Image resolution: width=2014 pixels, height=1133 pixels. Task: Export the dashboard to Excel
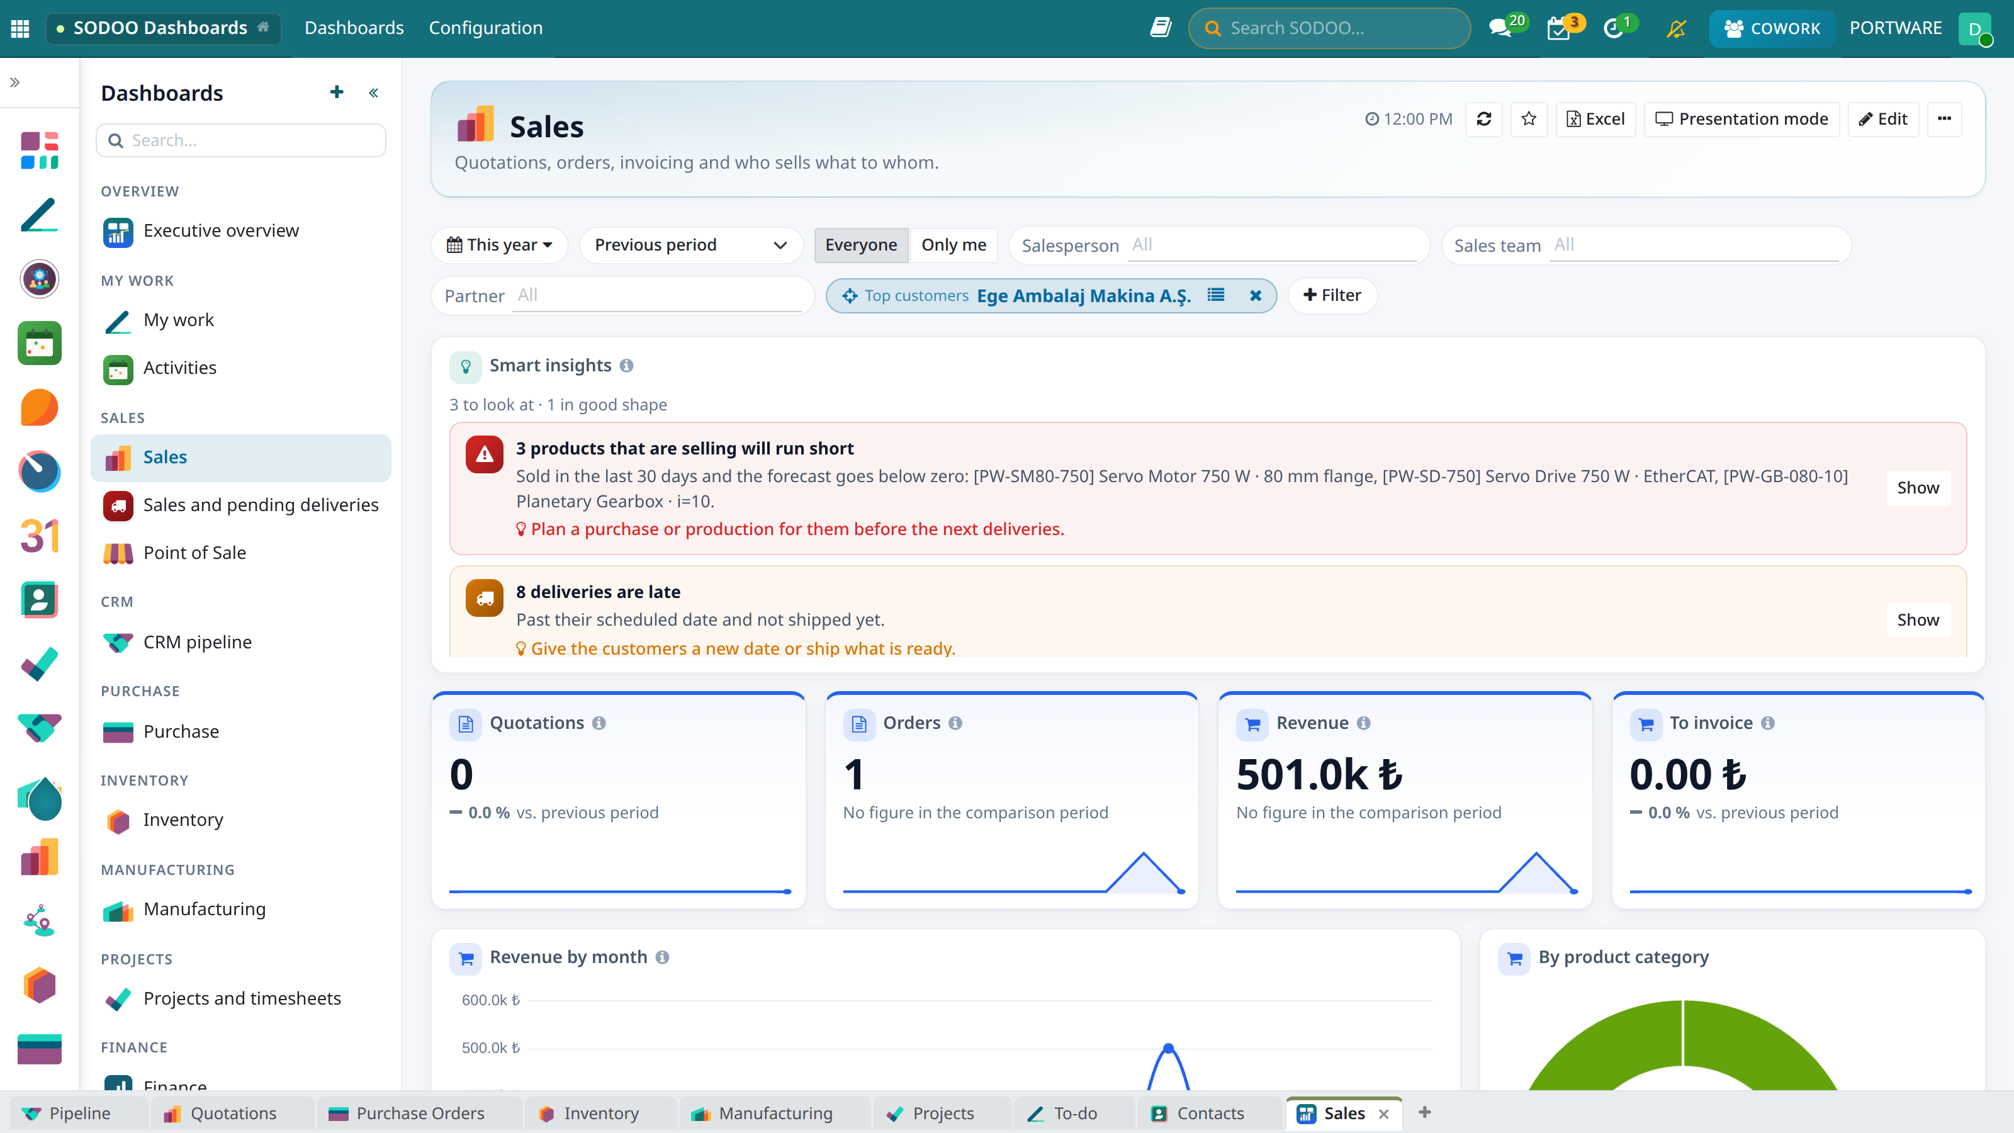coord(1595,119)
